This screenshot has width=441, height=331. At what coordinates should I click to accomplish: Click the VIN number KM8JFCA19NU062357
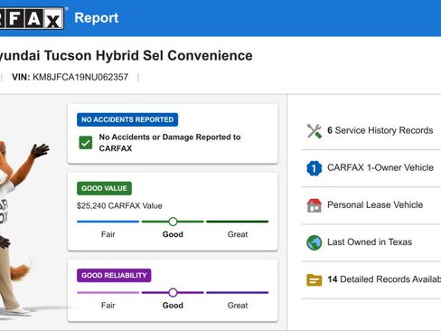point(80,77)
